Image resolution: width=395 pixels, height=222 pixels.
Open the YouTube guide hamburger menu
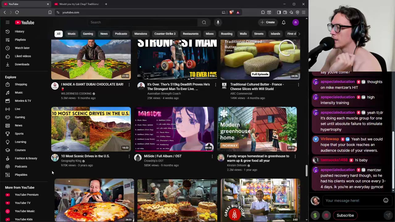8,23
